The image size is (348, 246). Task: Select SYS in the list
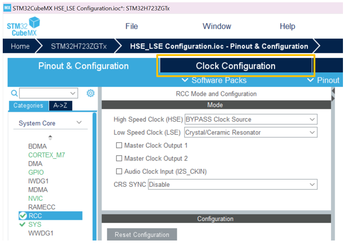(35, 224)
